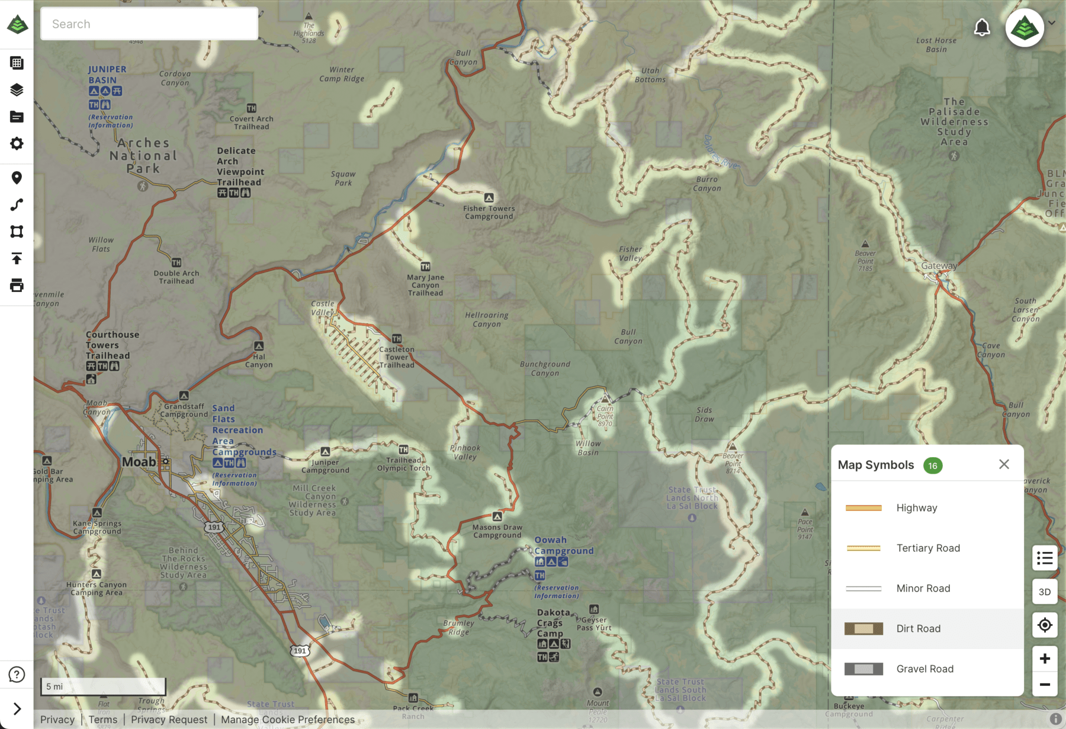Toggle the map legend list button
1066x729 pixels.
coord(1045,558)
